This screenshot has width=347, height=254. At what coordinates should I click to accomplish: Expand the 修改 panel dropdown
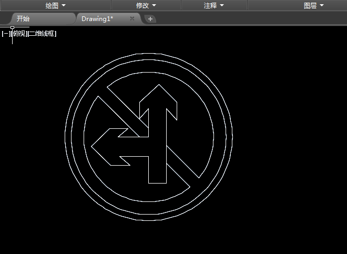(146, 5)
